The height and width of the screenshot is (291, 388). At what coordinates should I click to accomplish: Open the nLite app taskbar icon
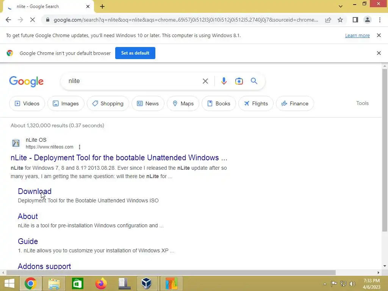tap(172, 283)
